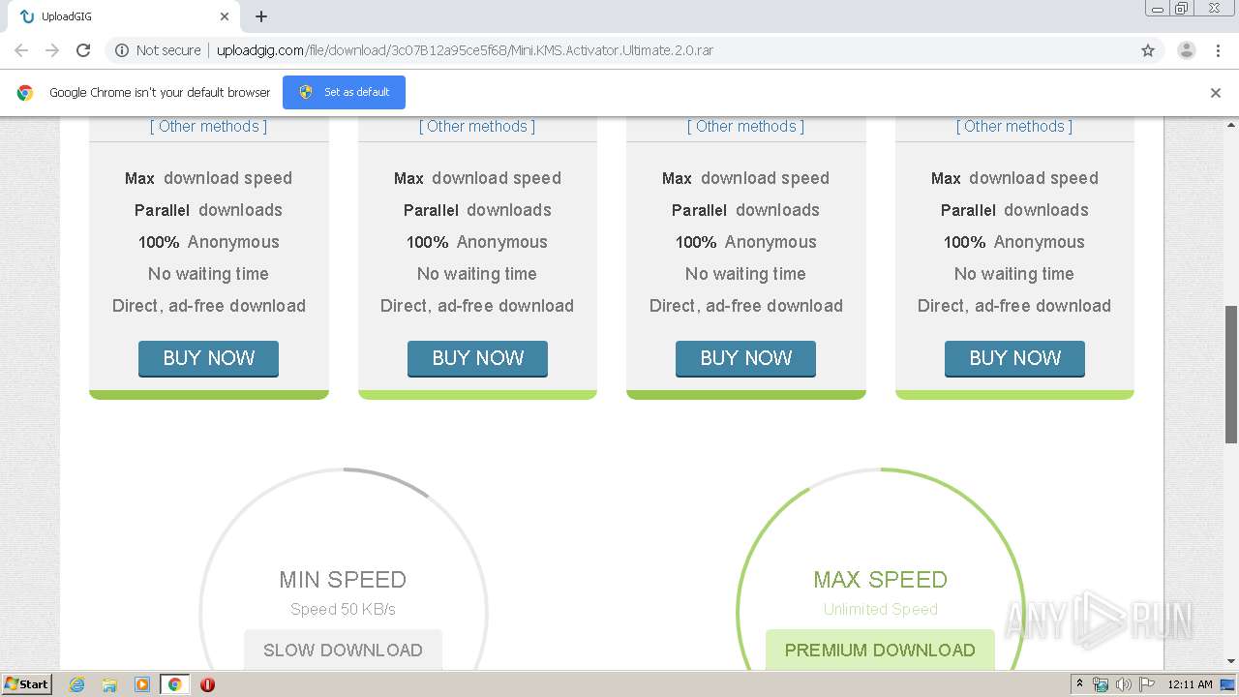
Task: Click the Speed 50 KB/s text
Action: (343, 609)
